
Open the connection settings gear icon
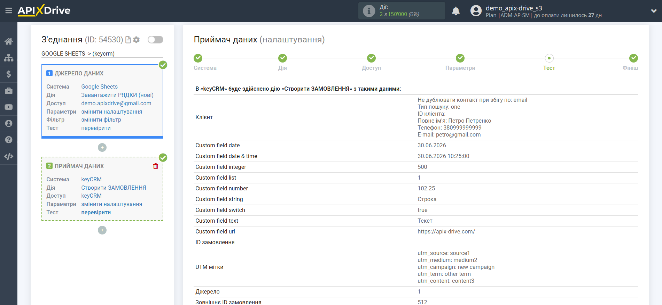(x=137, y=40)
